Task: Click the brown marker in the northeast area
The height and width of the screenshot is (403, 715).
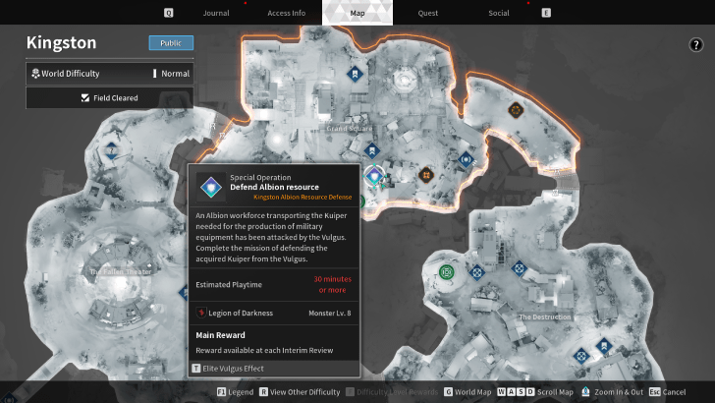Action: (x=512, y=110)
